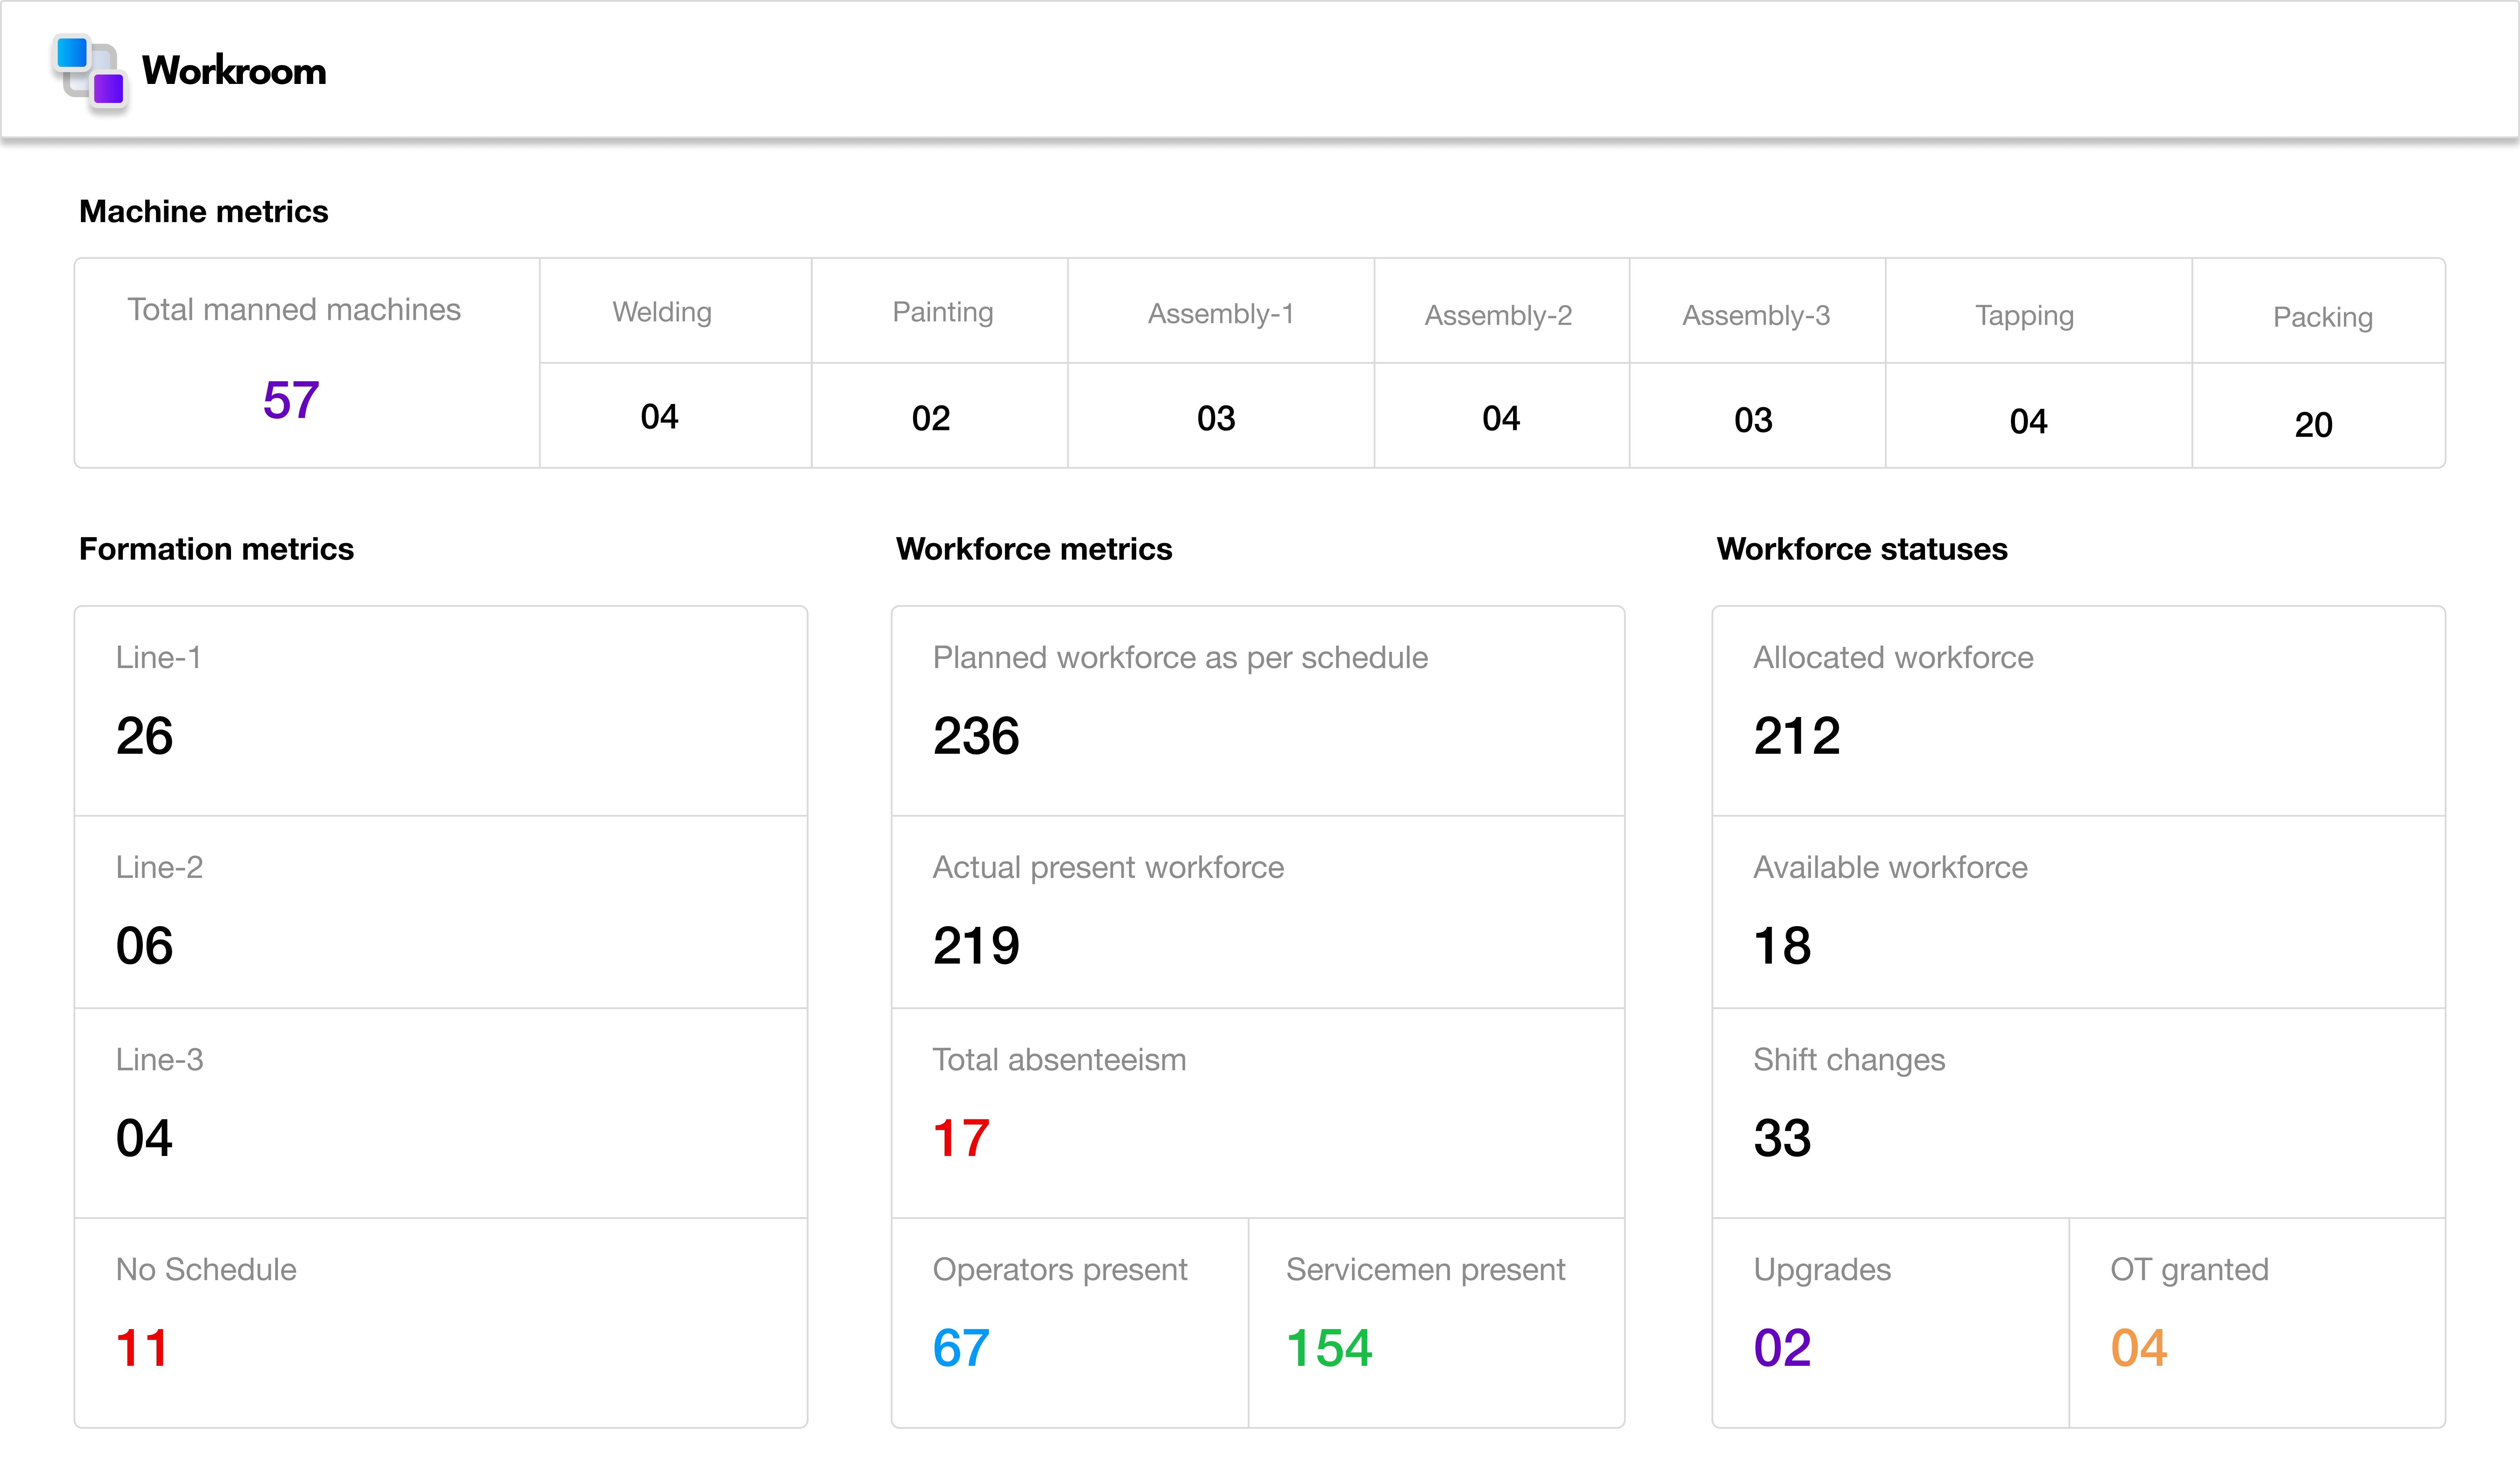This screenshot has width=2520, height=1462.
Task: Click the Welding column header
Action: click(x=661, y=311)
